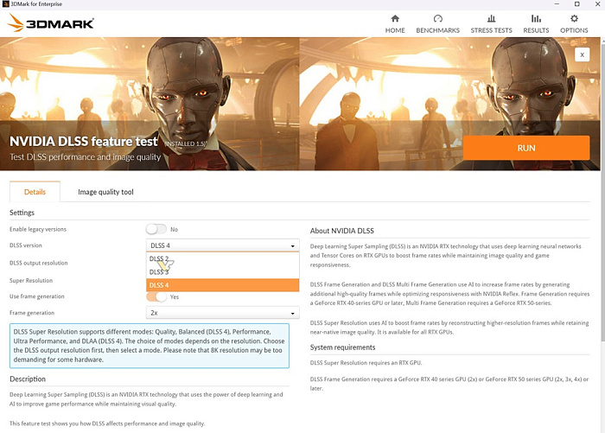
Task: Choose DLSS 4 from the list
Action: [223, 285]
